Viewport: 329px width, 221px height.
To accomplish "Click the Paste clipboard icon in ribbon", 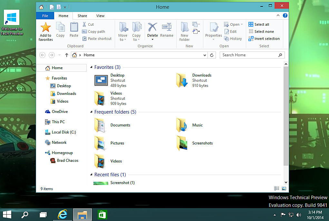I will 74,28.
